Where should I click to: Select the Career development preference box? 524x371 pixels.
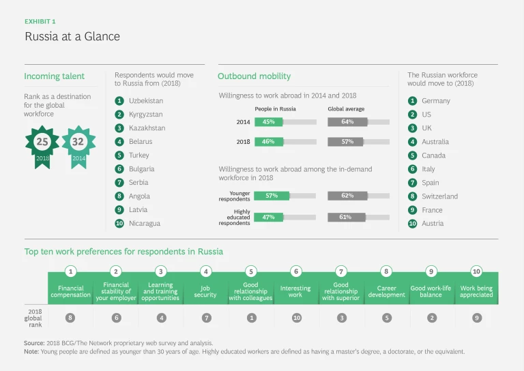tap(386, 291)
